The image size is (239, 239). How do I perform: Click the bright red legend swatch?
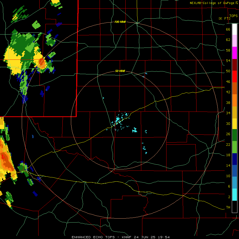click(x=234, y=76)
